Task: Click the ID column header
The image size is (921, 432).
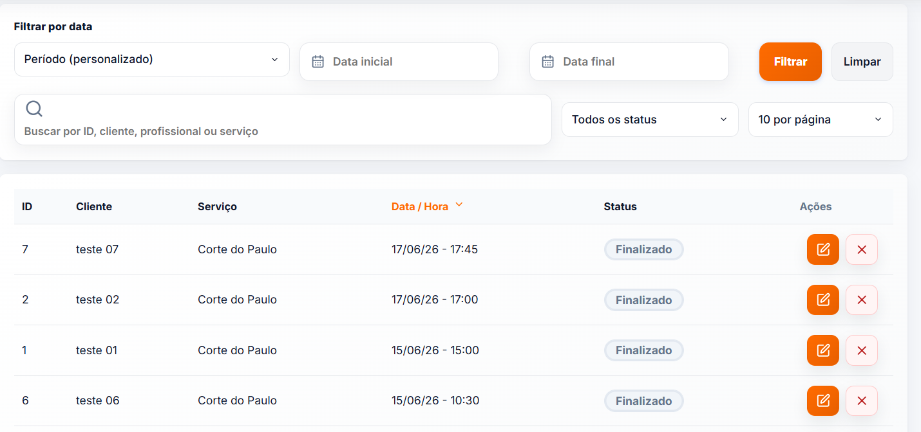Action: (x=27, y=206)
